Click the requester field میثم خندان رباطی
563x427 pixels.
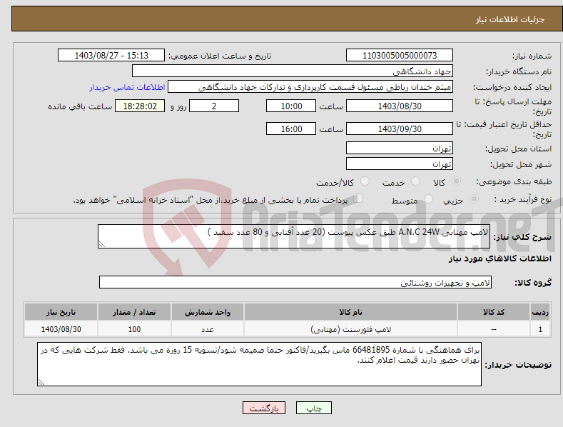click(x=310, y=87)
